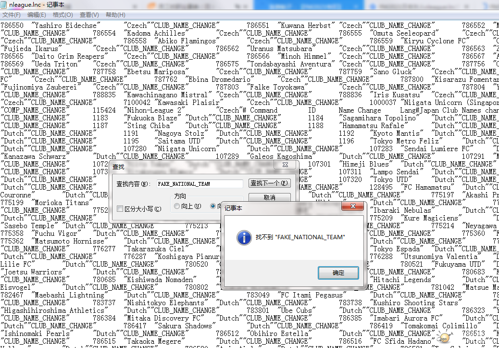499x348 pixels.
Task: Click the 取消 button in find dialog
Action: (x=270, y=197)
